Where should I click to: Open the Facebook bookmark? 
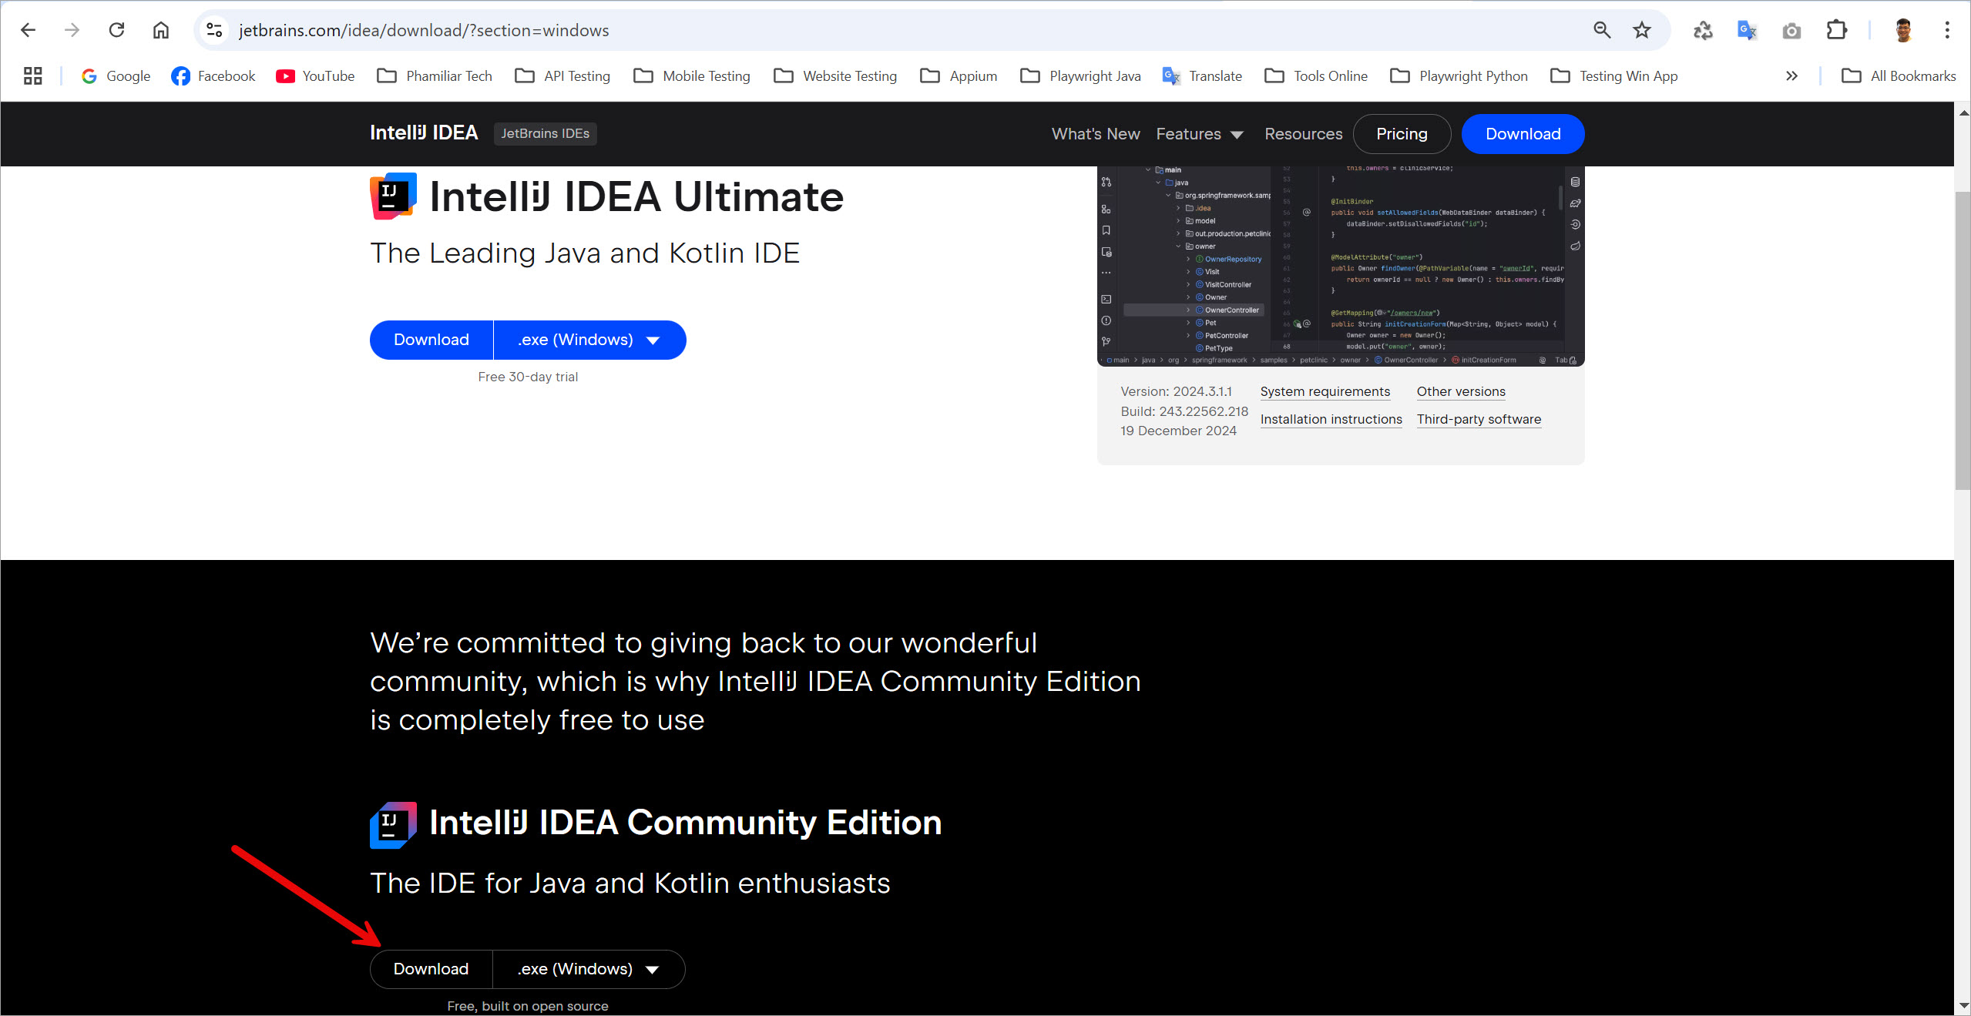[x=213, y=75]
